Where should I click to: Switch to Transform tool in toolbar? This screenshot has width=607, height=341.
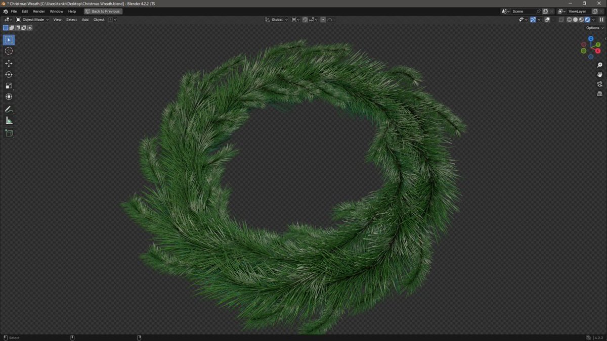(9, 96)
